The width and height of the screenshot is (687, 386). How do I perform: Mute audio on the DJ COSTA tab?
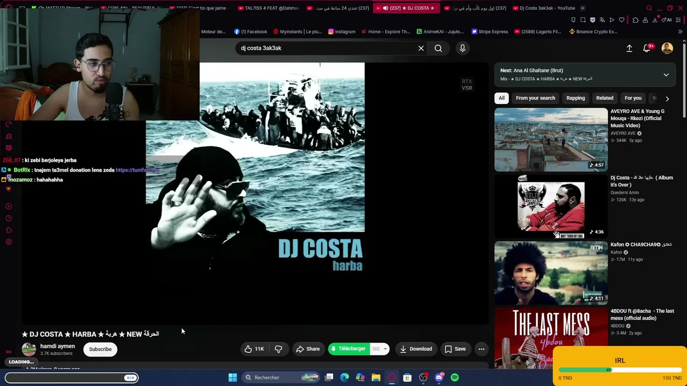coord(385,8)
